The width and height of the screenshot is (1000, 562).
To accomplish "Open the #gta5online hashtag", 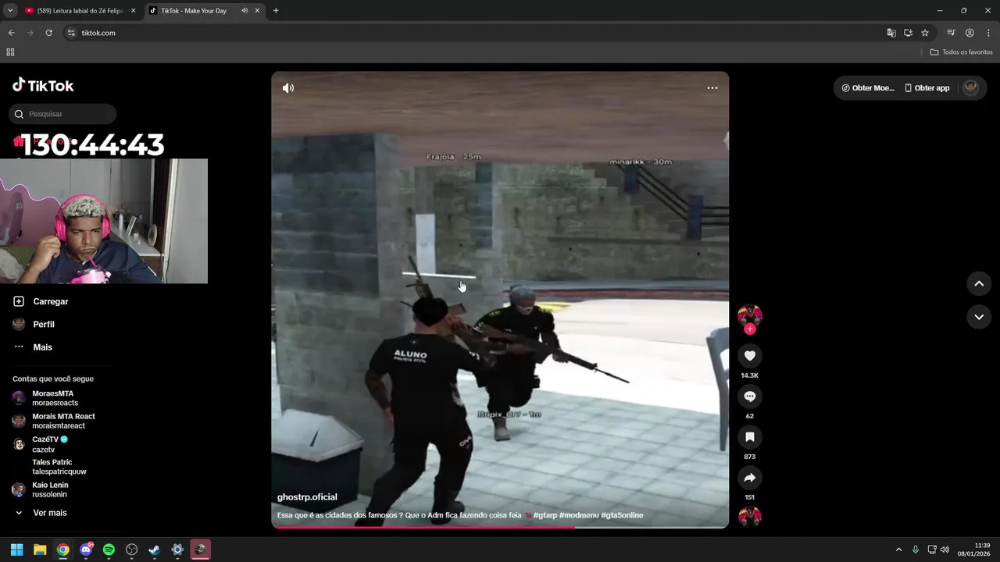I will point(622,515).
